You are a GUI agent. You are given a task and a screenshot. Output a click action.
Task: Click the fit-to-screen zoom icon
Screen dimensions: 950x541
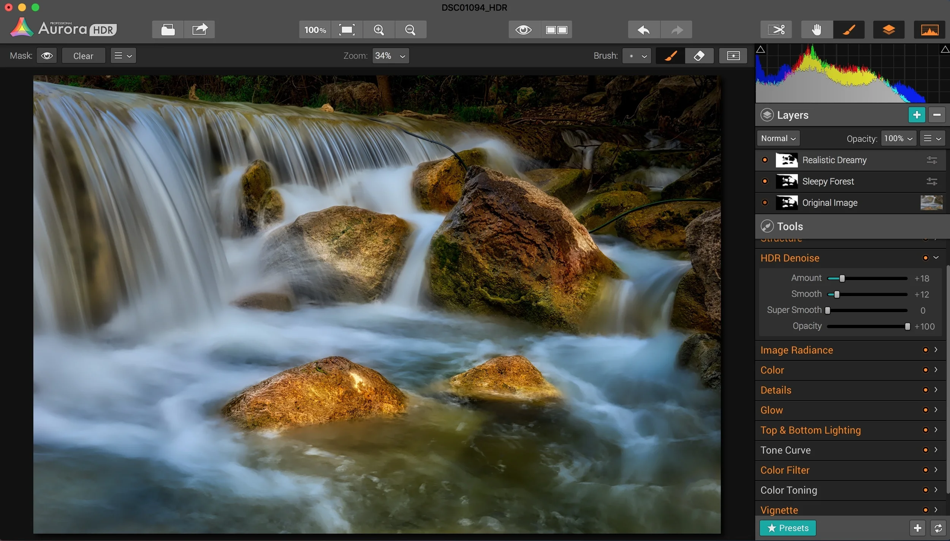click(347, 30)
